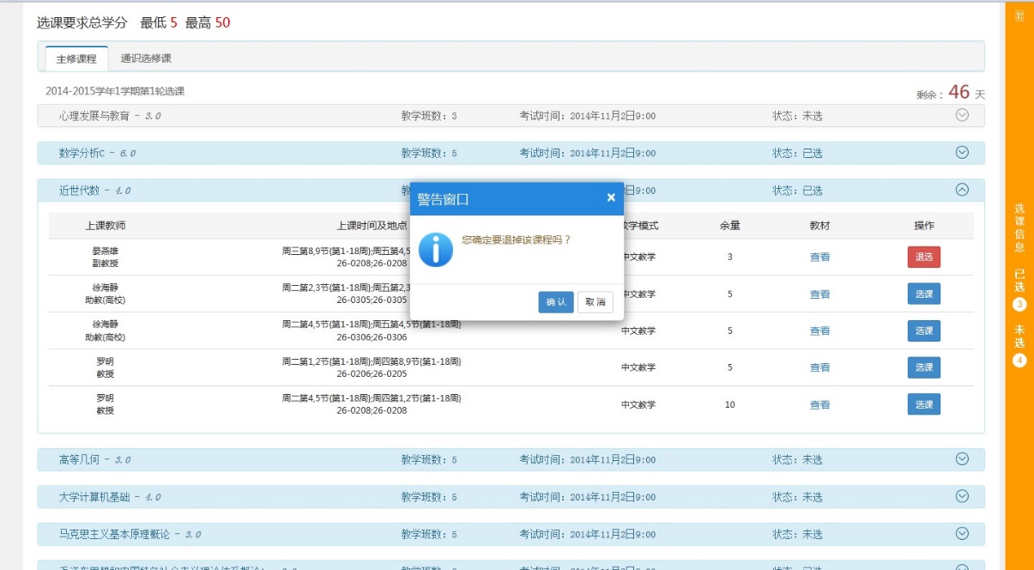Click the 未选 label in the orange sidebar
Viewport: 1034px width, 570px height.
coord(1019,337)
